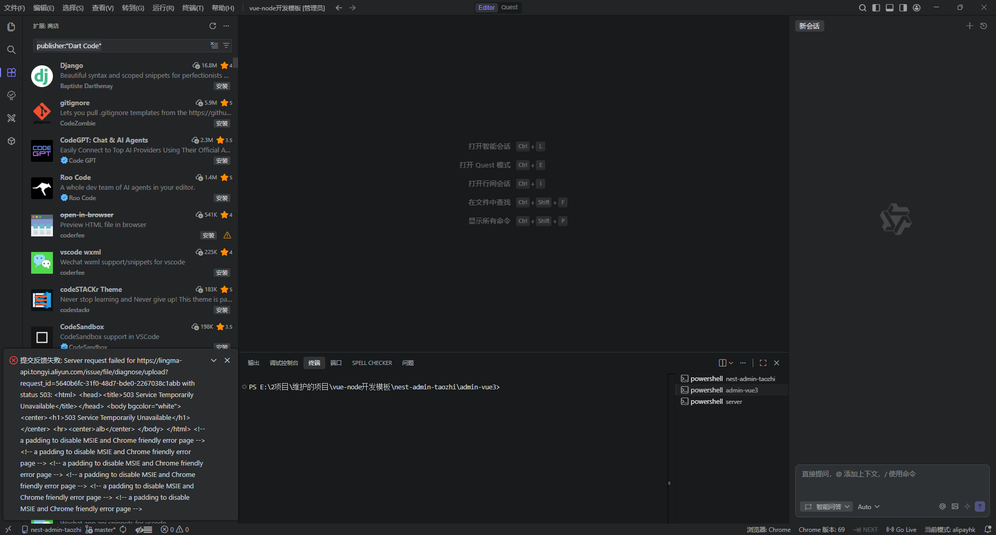
Task: Click the sparkle enhance prompt icon
Action: [x=967, y=506]
